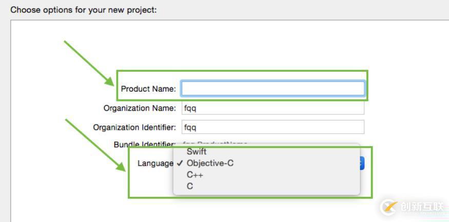Viewport: 449px width, 222px height.
Task: Click the checkmark beside Objective-C
Action: [179, 164]
